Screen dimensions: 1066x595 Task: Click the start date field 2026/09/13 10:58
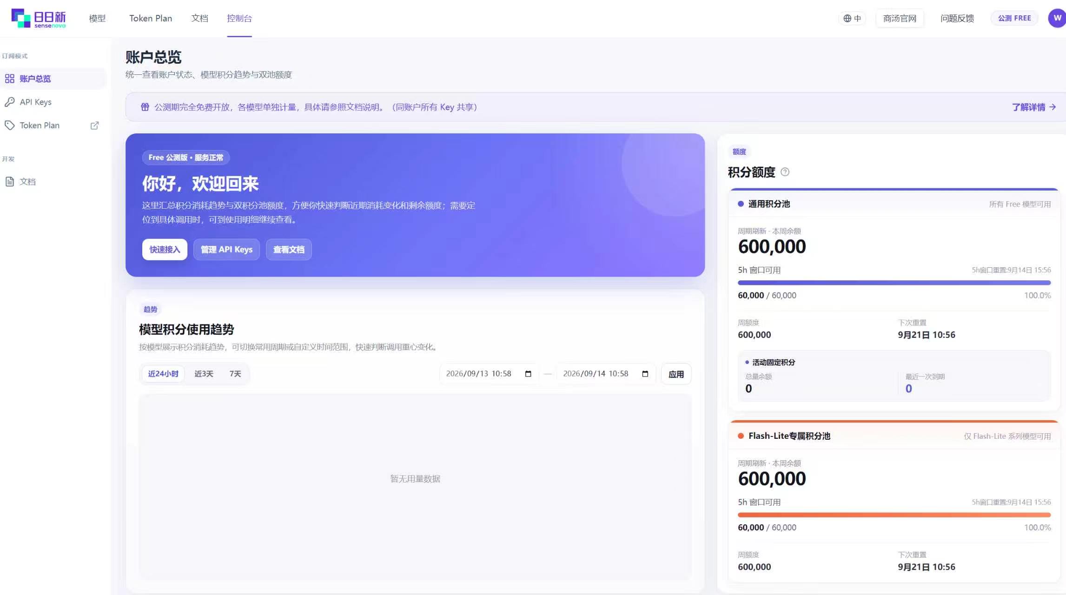489,374
